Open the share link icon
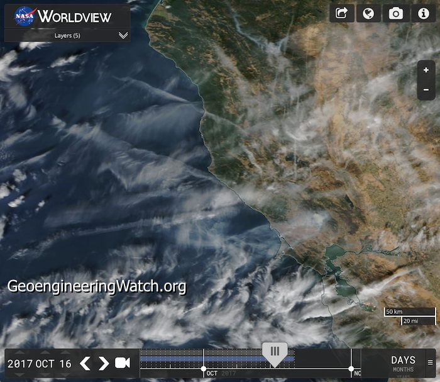440x382 pixels. (x=342, y=13)
